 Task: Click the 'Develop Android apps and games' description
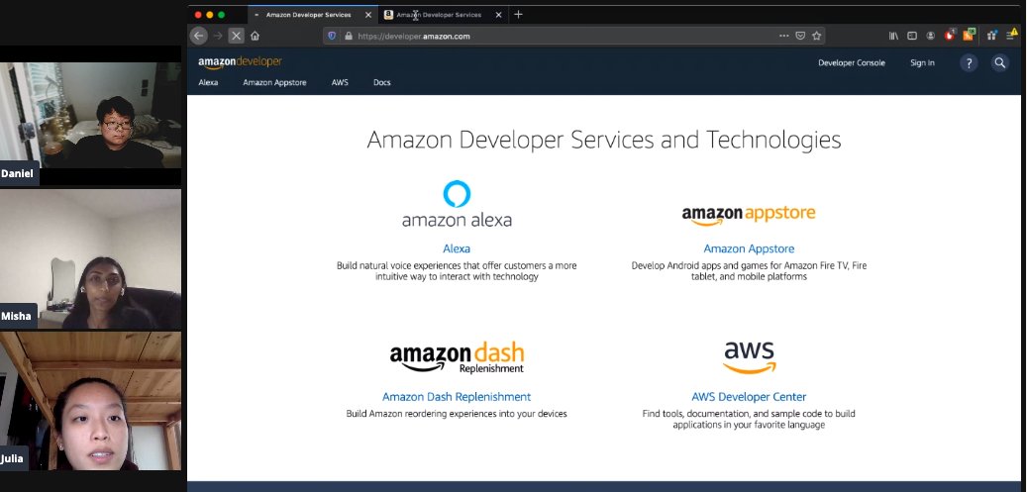[749, 271]
